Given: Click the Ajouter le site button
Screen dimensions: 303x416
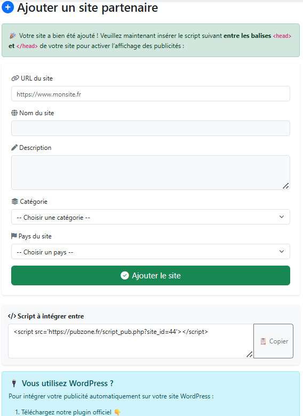Looking at the screenshot, I should (x=150, y=275).
